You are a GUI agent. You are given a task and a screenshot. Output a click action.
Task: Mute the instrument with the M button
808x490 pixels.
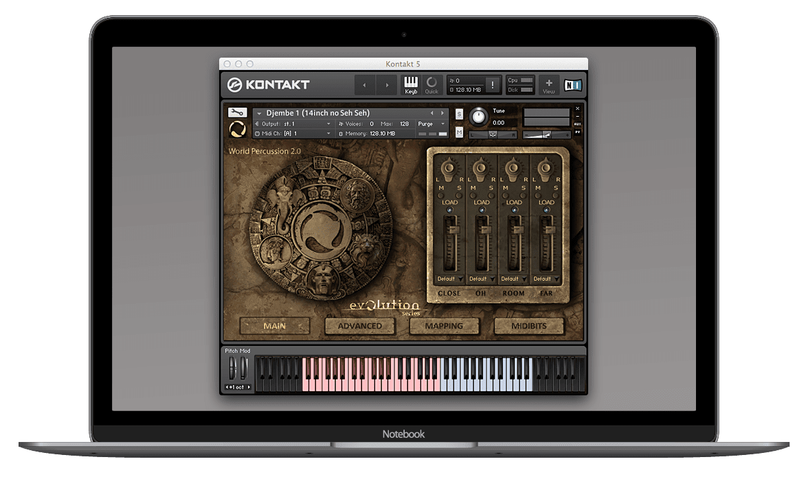click(x=459, y=133)
